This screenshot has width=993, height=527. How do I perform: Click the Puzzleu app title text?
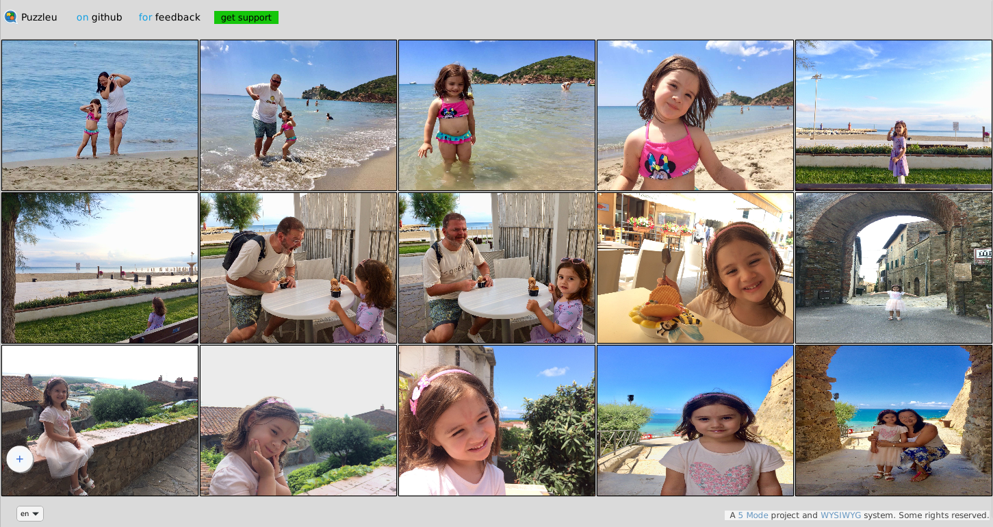[x=39, y=17]
